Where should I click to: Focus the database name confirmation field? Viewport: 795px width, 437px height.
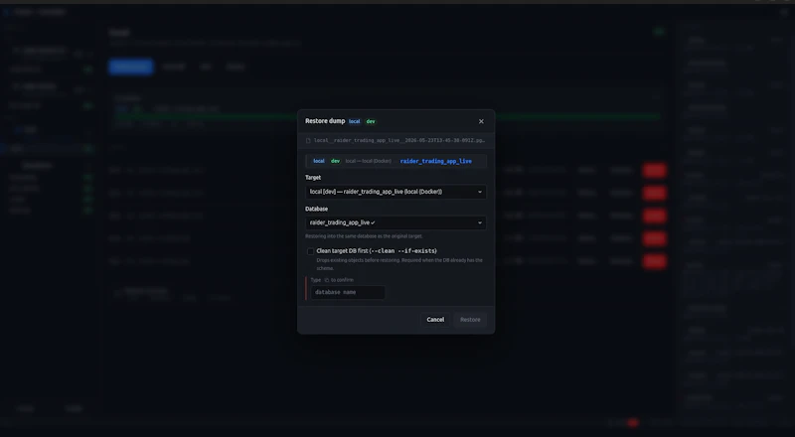click(x=348, y=292)
